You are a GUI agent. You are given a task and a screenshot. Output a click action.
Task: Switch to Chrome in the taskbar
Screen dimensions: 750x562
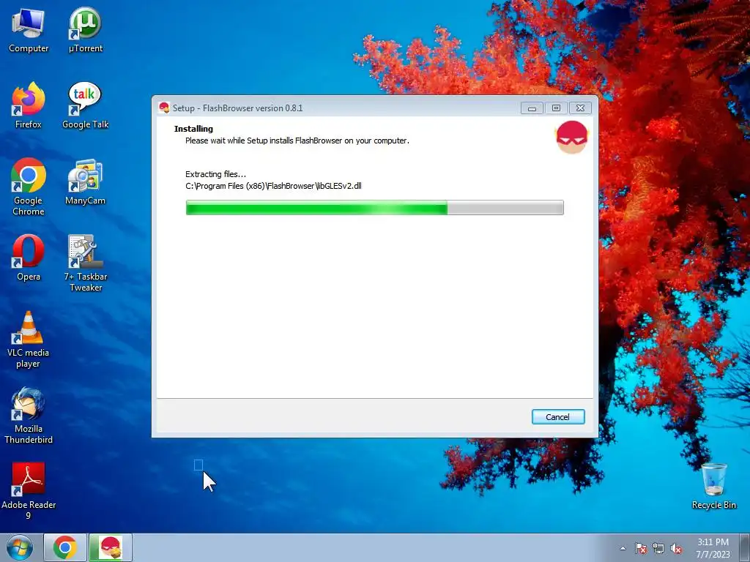tap(65, 547)
